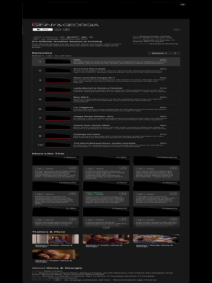
Task: Select episode 'Check One, Check Other'
Action: click(x=106, y=127)
